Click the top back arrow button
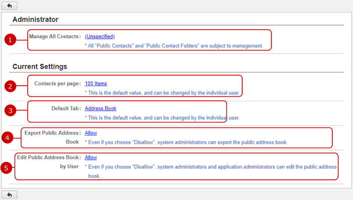The height and width of the screenshot is (200, 353). [9, 6]
